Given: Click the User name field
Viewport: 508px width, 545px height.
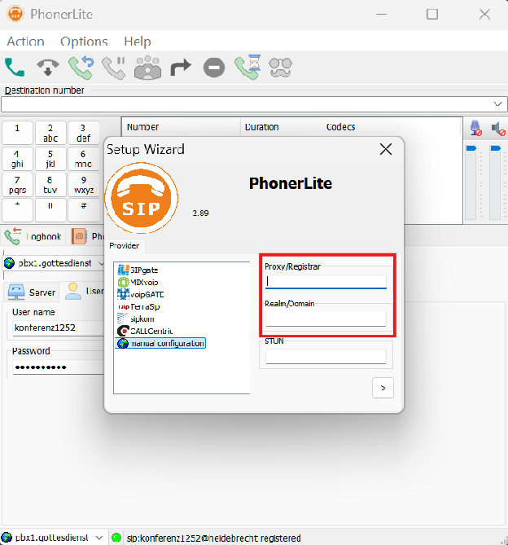Looking at the screenshot, I should click(59, 327).
